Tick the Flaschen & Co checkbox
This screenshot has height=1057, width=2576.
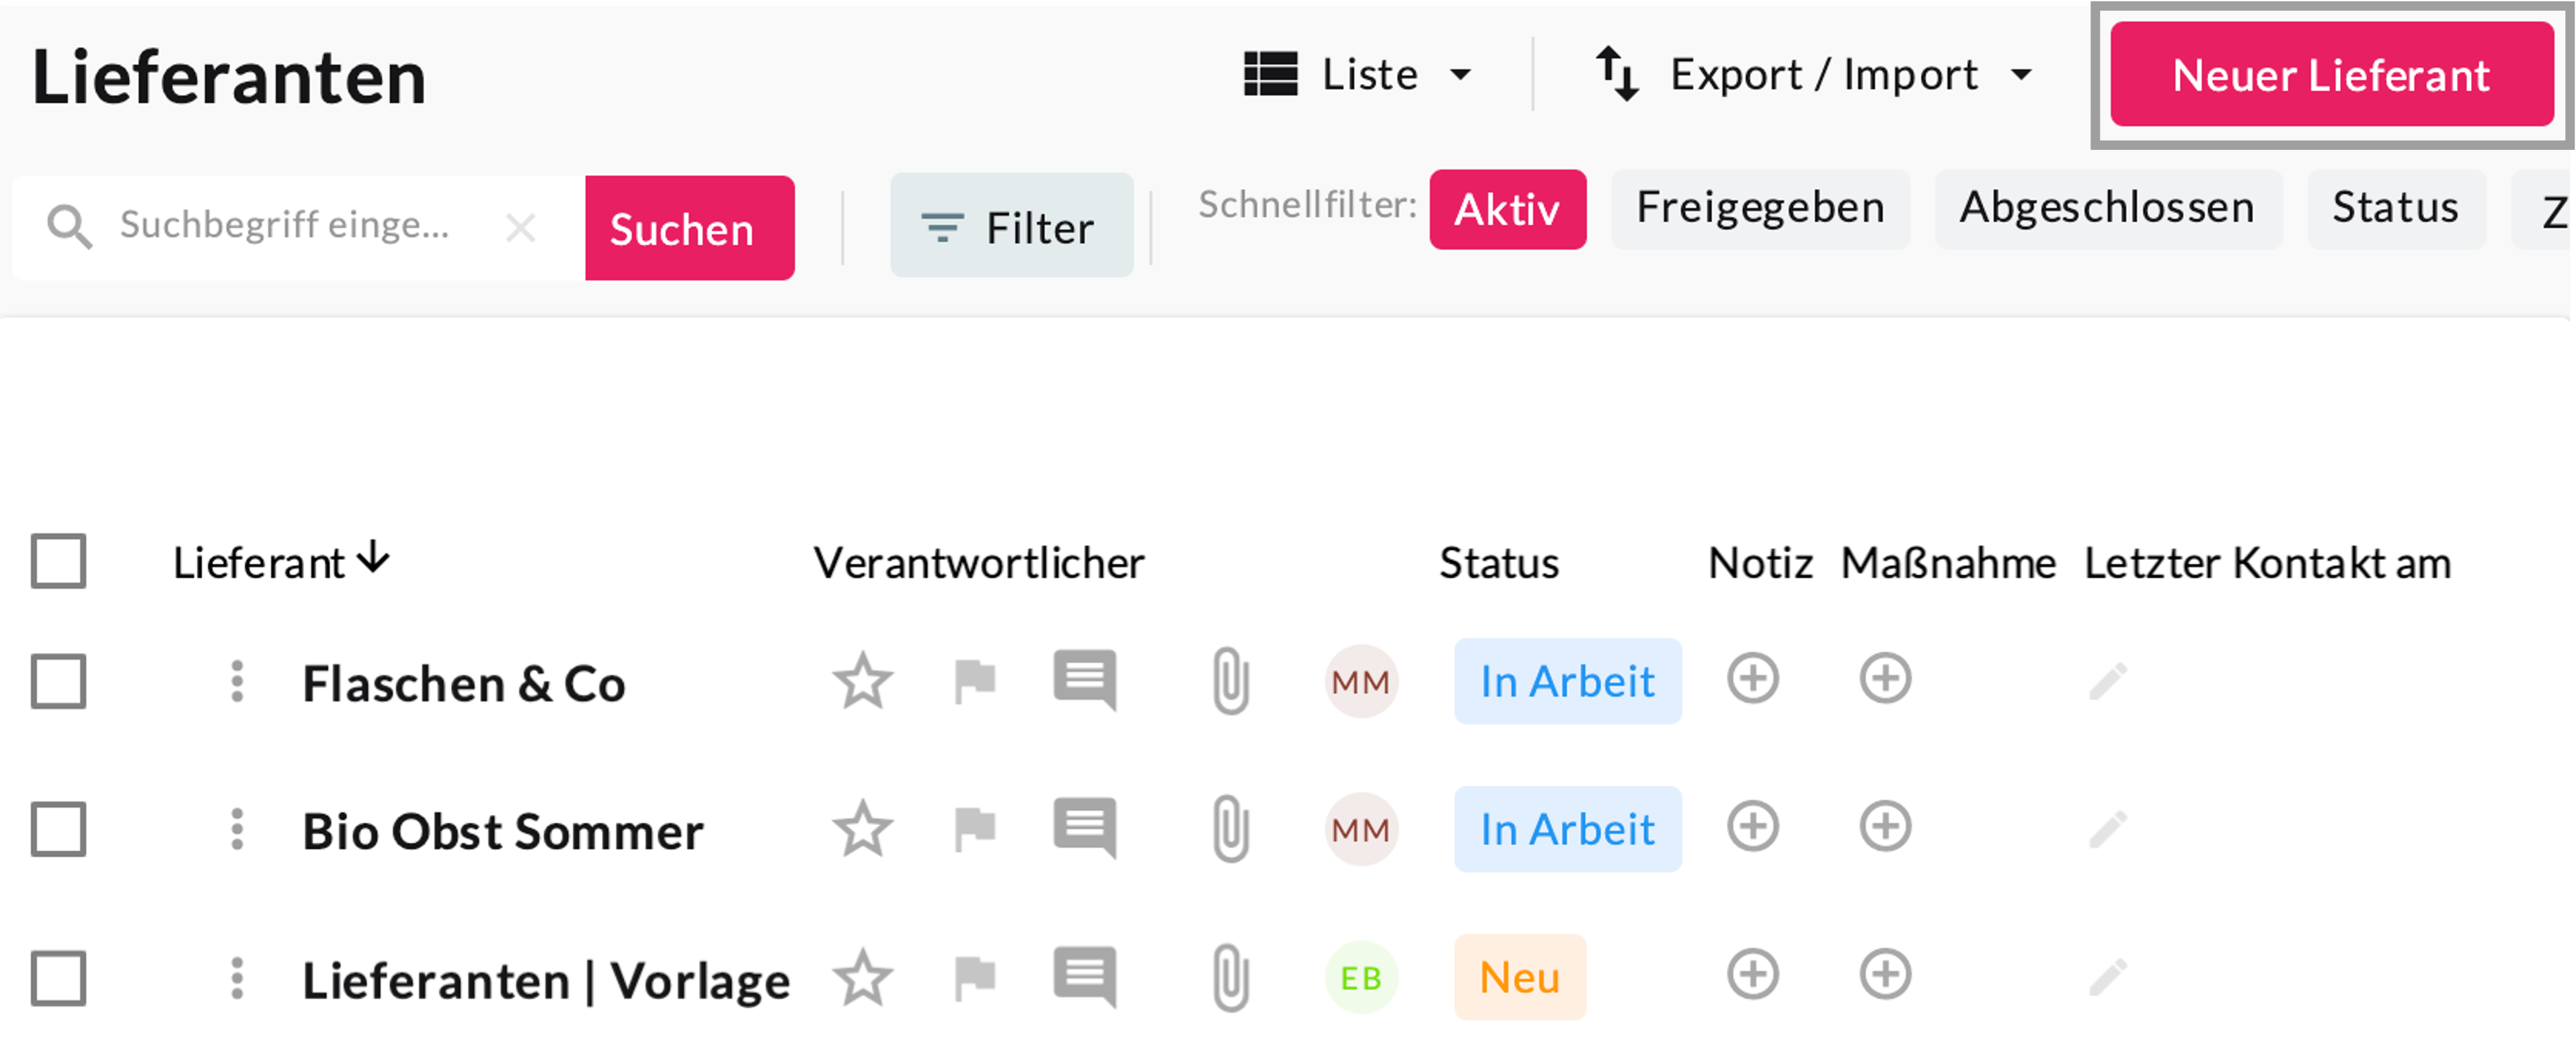58,682
